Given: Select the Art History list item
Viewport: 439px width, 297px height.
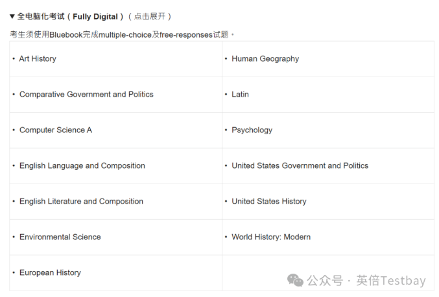Looking at the screenshot, I should click(x=38, y=59).
